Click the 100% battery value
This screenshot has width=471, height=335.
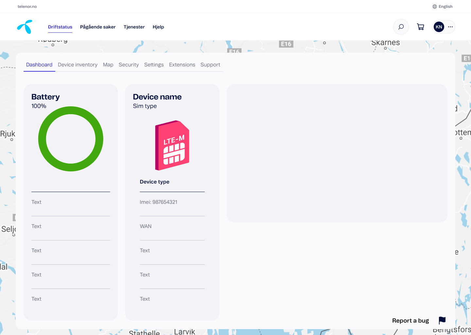tap(39, 106)
